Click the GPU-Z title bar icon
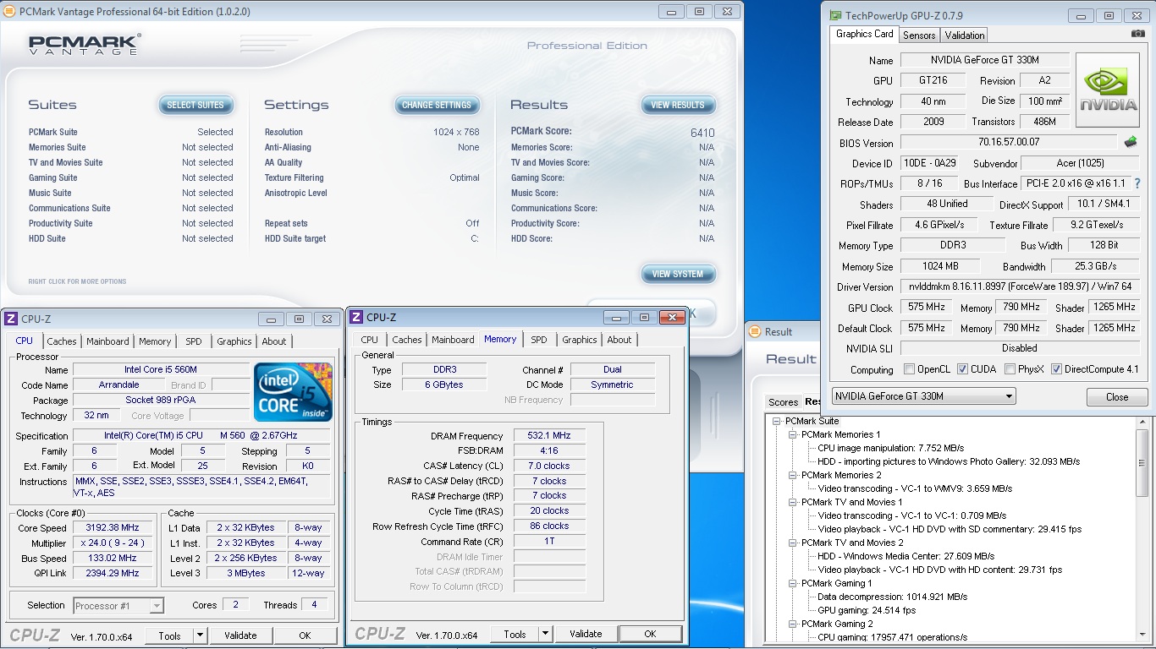 (x=835, y=15)
